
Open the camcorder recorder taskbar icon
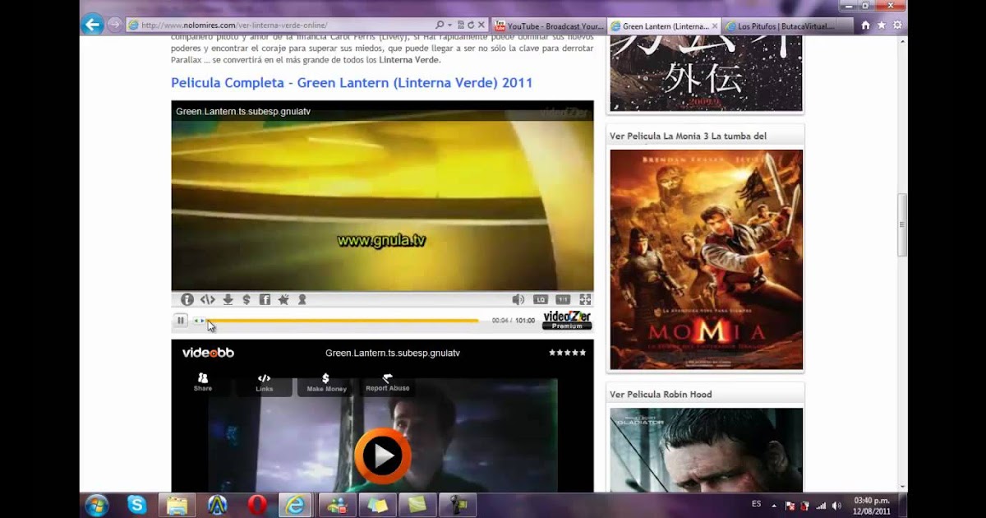(x=458, y=505)
